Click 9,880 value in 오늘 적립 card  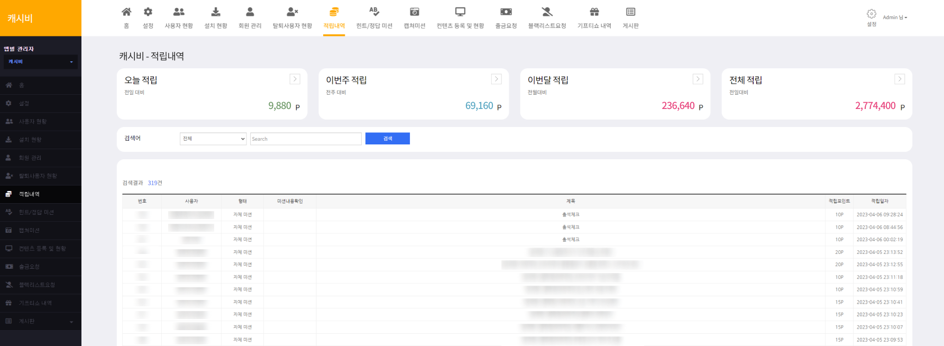pyautogui.click(x=280, y=106)
